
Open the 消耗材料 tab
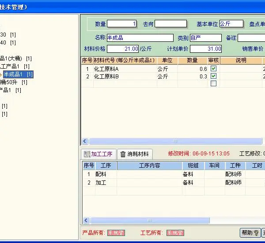[135, 154]
